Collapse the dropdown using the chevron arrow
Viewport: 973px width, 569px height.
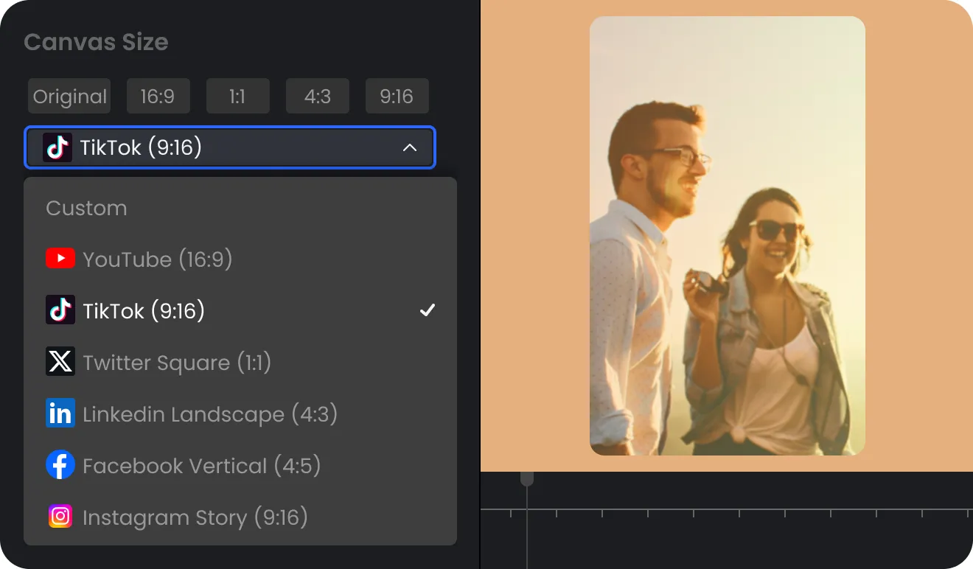[x=410, y=147]
